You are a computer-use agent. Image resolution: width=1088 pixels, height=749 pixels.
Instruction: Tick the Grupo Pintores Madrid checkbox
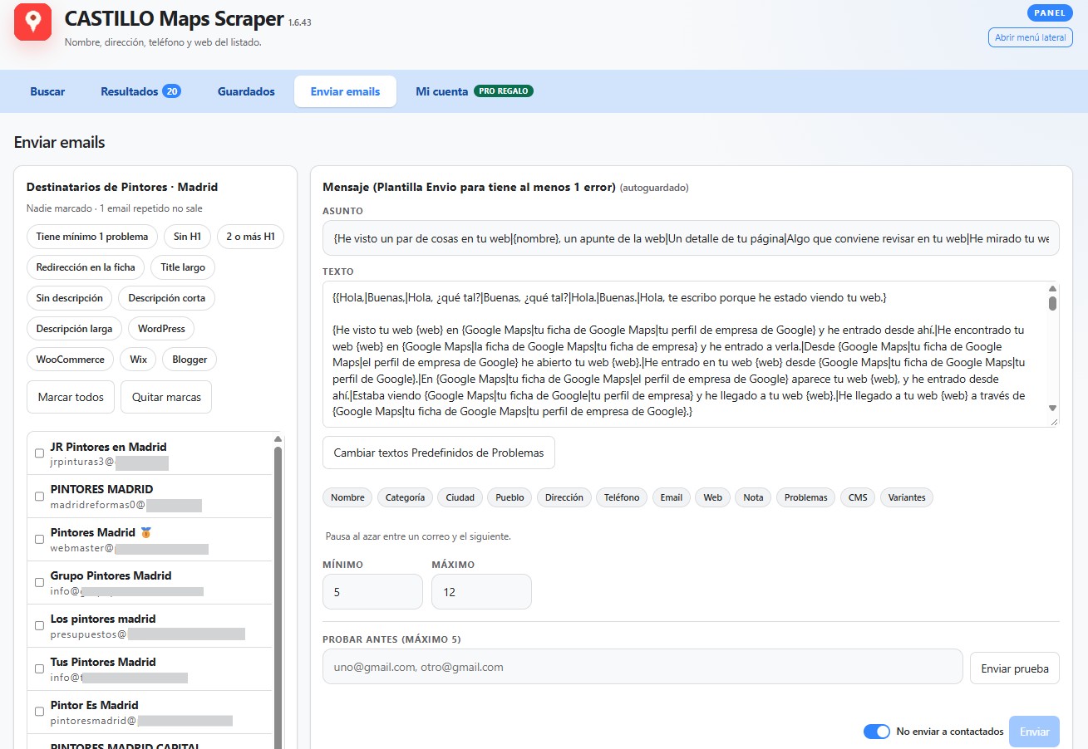(39, 583)
